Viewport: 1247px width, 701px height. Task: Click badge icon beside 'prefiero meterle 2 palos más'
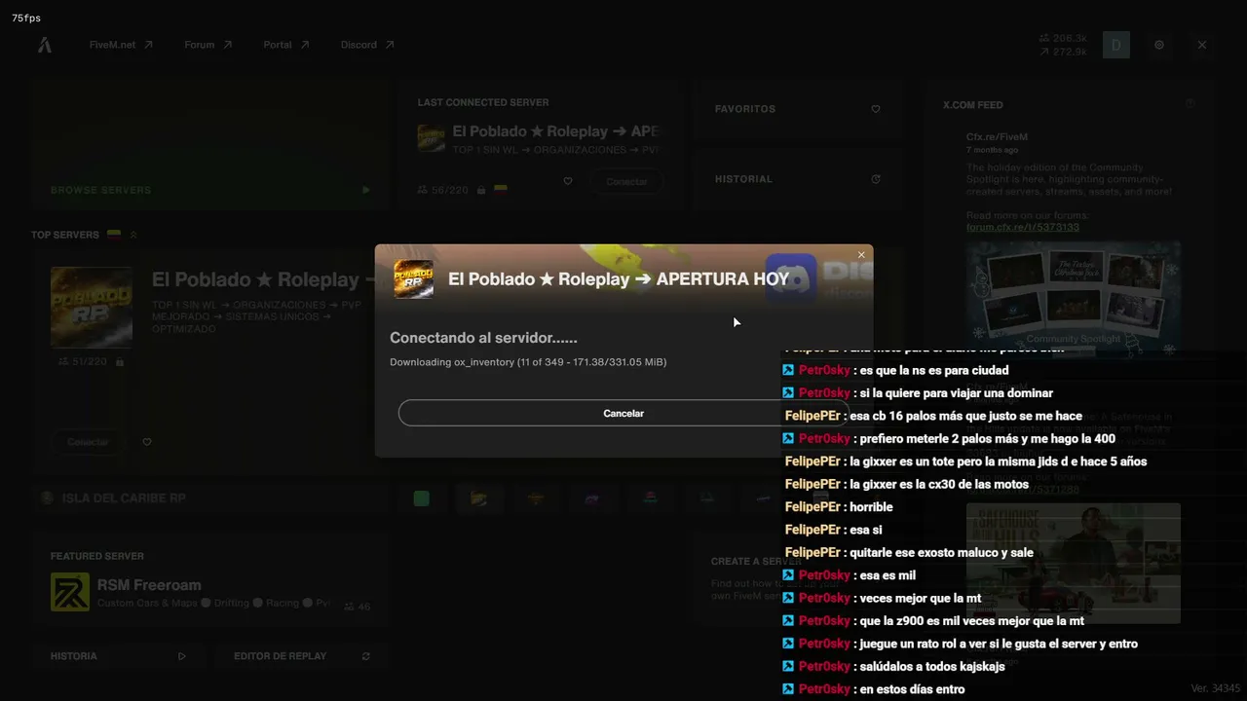(x=789, y=439)
